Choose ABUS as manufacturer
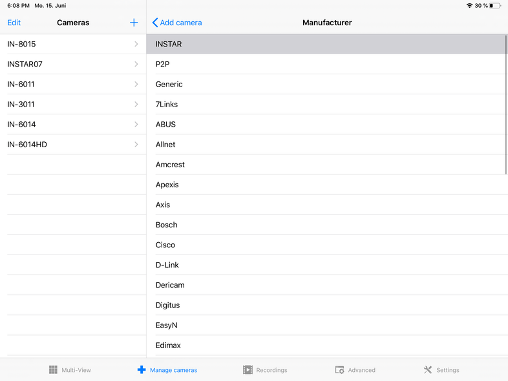This screenshot has width=508, height=381. click(327, 124)
